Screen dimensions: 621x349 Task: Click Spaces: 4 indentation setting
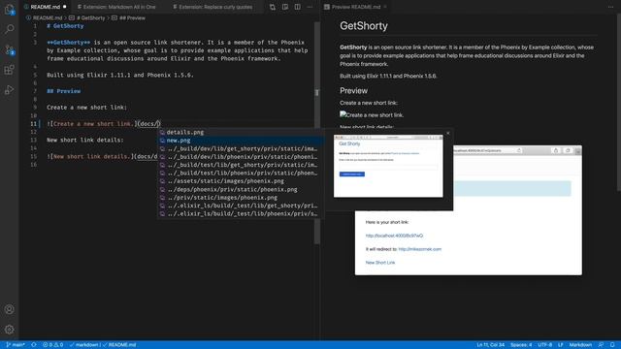point(521,345)
